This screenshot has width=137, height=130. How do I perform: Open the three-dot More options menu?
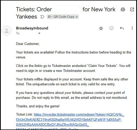[132, 28]
